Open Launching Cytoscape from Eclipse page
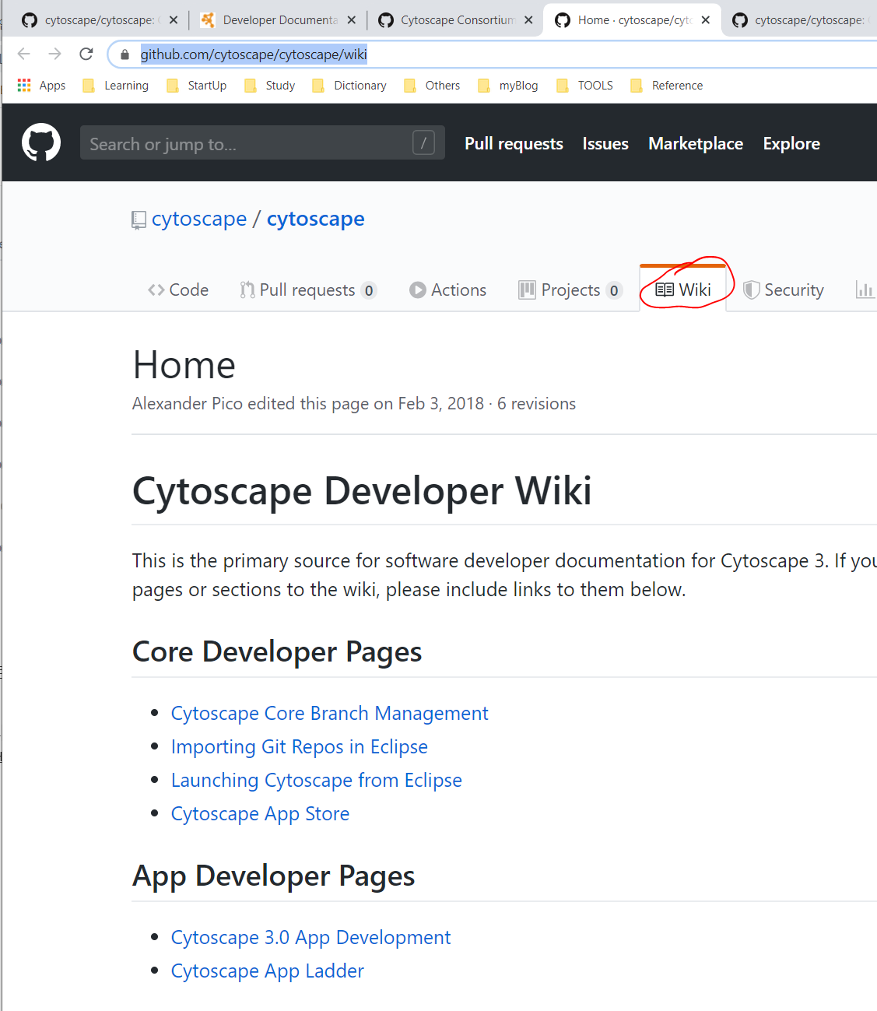The height and width of the screenshot is (1011, 877). click(317, 780)
